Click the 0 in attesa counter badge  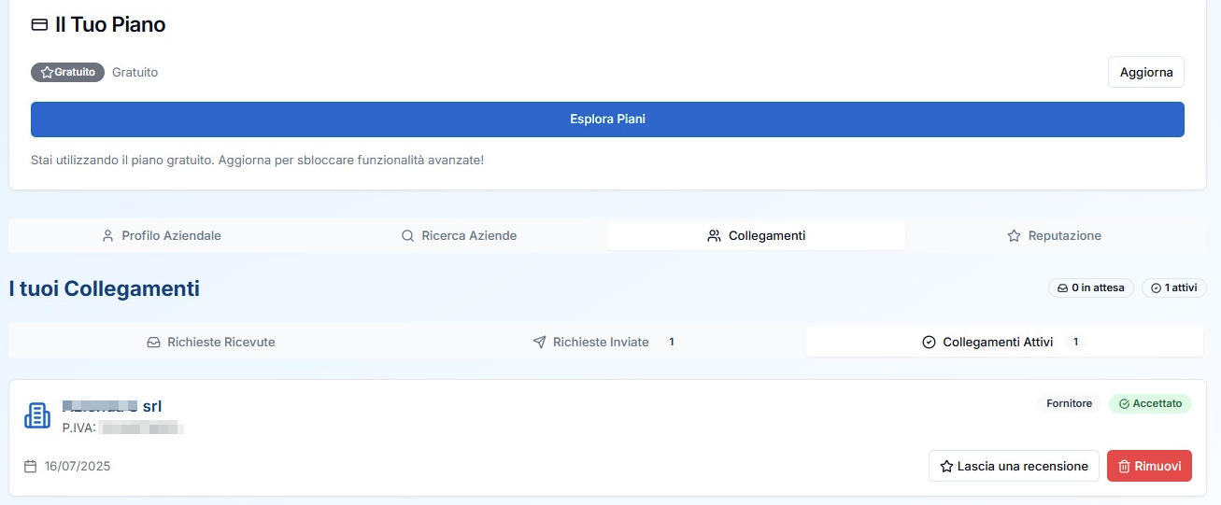[x=1092, y=288]
